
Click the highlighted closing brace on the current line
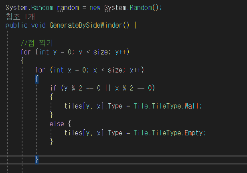pyautogui.click(x=37, y=160)
